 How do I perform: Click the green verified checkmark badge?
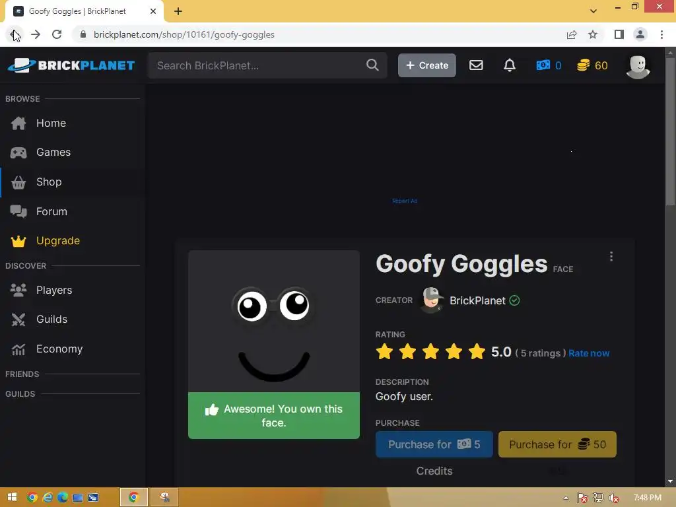click(x=514, y=300)
